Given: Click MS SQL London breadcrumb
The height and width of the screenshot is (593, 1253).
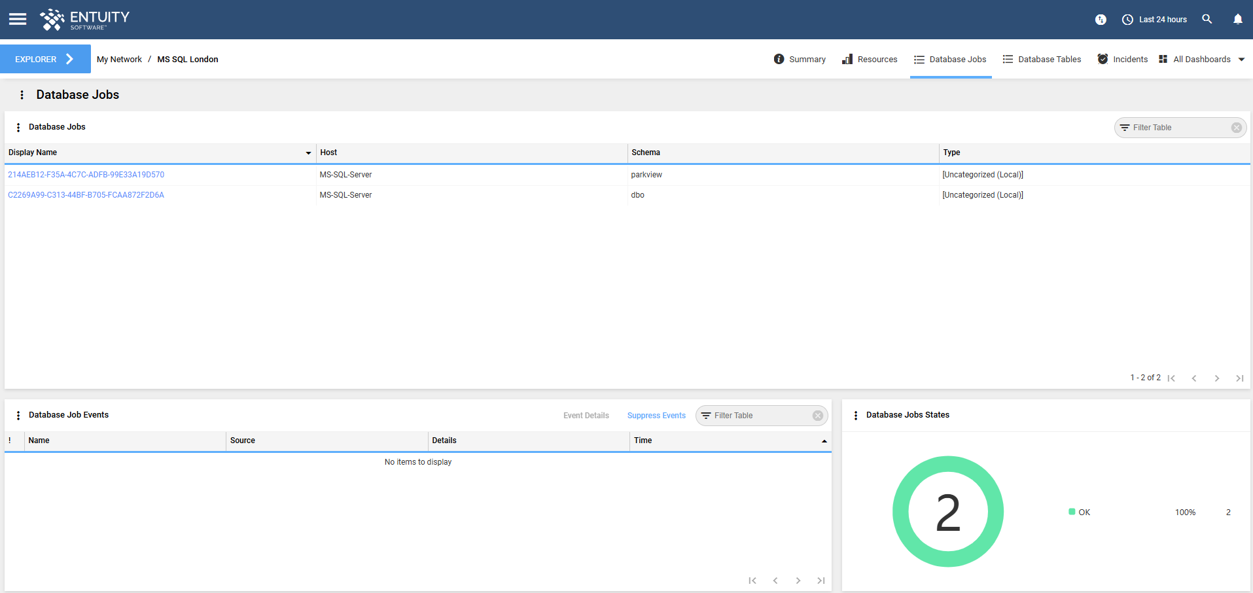Looking at the screenshot, I should pyautogui.click(x=188, y=59).
